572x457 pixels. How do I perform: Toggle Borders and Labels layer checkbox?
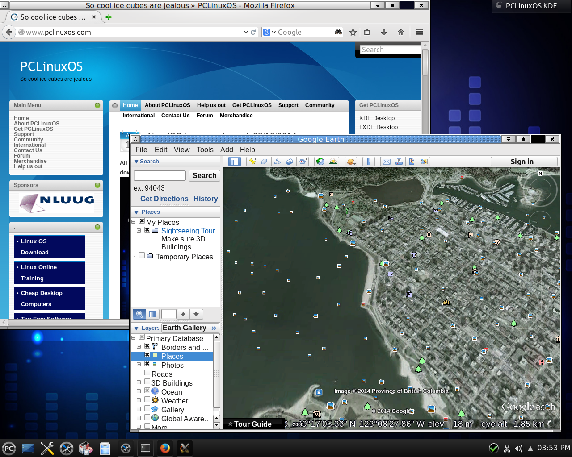coord(147,346)
